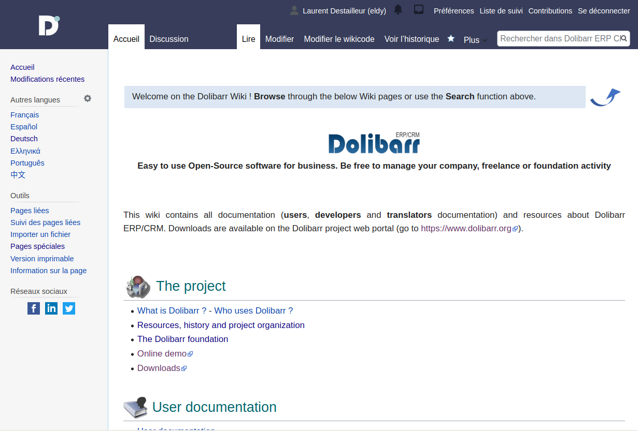The height and width of the screenshot is (431, 638).
Task: Switch language to Deutsch
Action: [24, 139]
